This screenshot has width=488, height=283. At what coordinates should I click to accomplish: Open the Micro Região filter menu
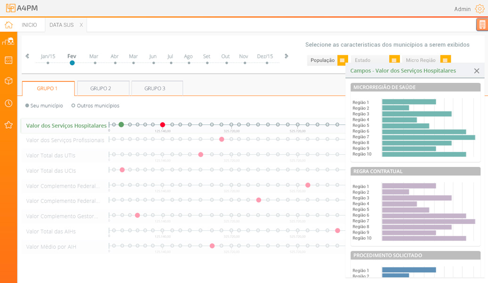click(445, 60)
